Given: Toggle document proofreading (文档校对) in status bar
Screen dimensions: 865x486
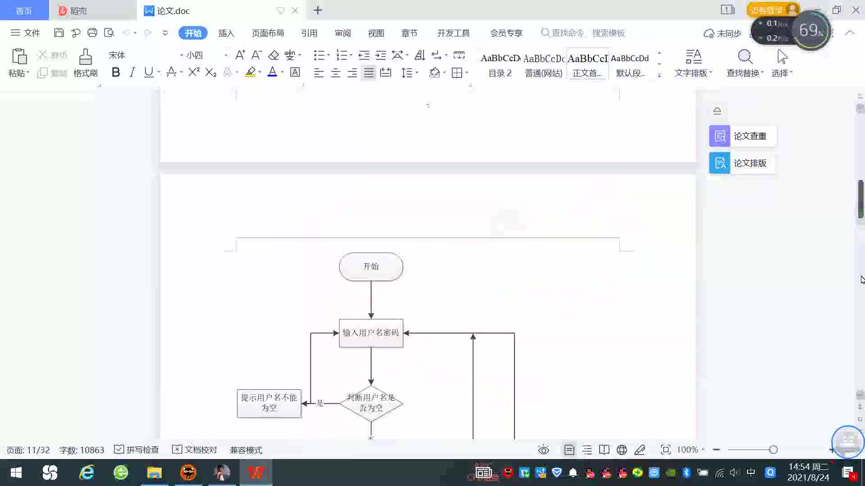Looking at the screenshot, I should point(195,450).
